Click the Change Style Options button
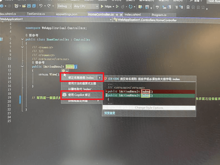 149,108
